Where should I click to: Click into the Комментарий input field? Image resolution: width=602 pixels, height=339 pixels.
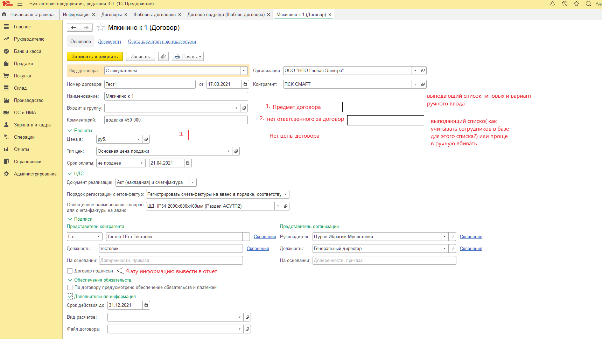pos(176,120)
